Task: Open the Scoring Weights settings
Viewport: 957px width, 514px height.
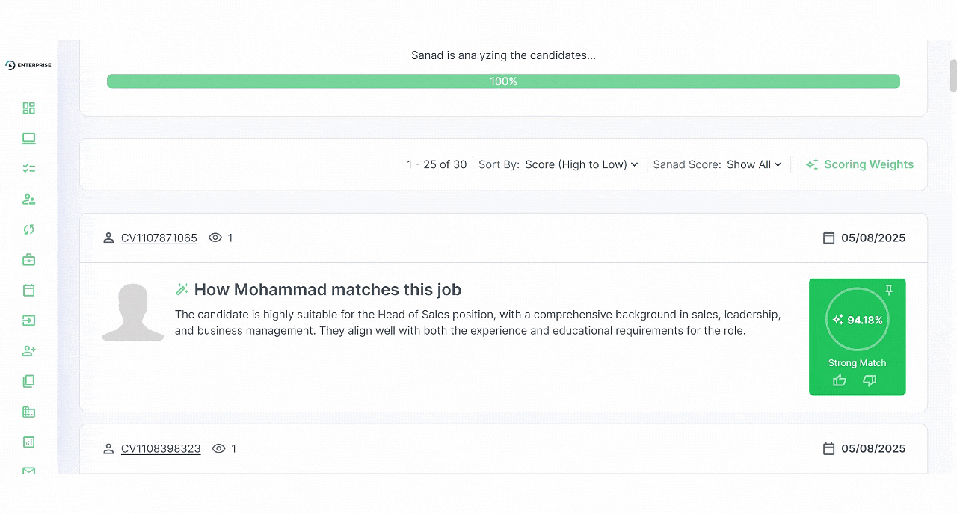Action: [860, 164]
